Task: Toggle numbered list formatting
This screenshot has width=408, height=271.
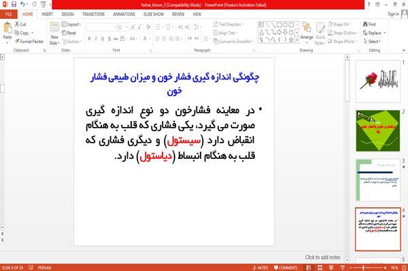Action: pos(169,27)
